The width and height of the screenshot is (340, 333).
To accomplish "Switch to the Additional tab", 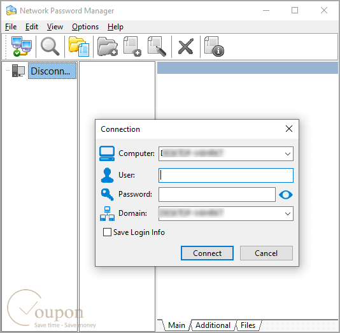I will tap(213, 325).
